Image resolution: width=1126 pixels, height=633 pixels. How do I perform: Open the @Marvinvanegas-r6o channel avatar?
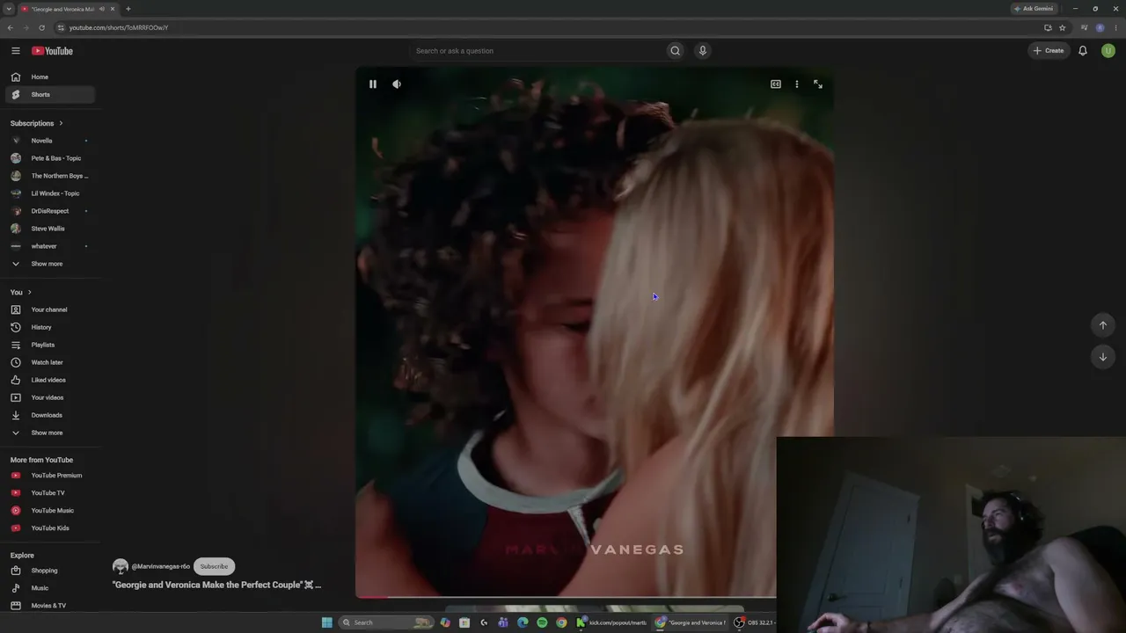[x=121, y=566]
